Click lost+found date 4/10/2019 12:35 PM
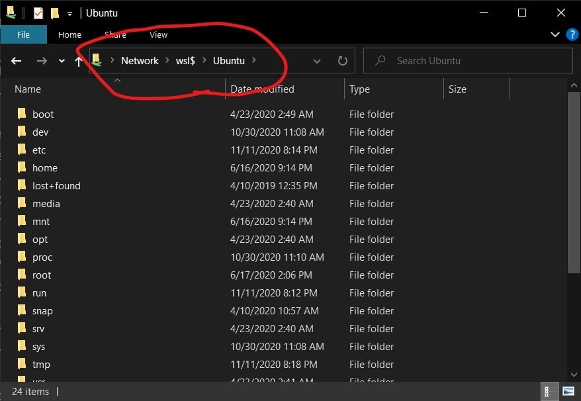581x401 pixels. click(274, 186)
